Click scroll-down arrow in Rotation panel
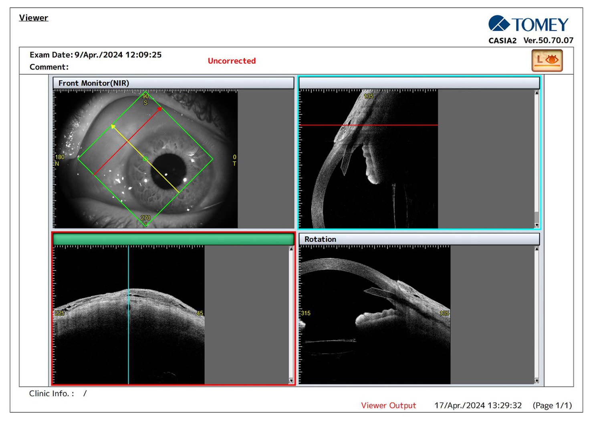 pos(537,381)
